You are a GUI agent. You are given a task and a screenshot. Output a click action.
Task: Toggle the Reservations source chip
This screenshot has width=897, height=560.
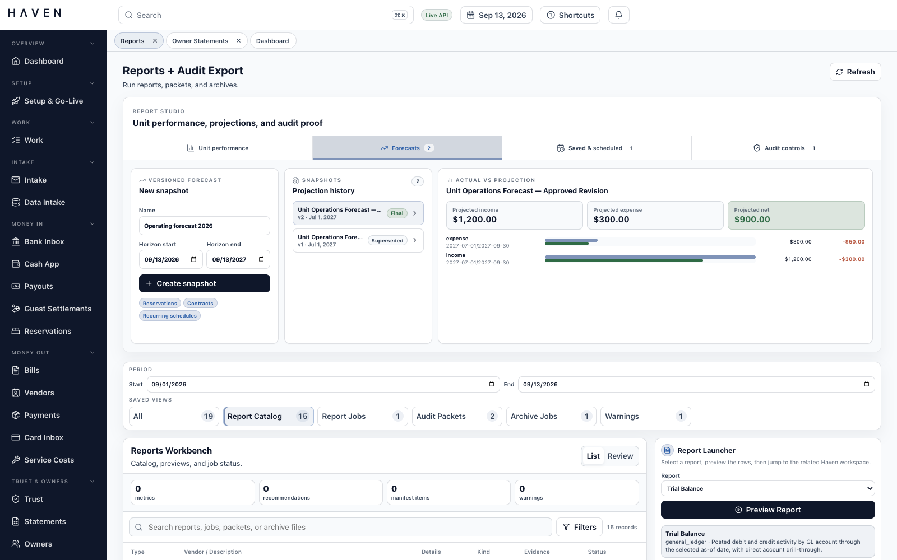click(x=160, y=304)
